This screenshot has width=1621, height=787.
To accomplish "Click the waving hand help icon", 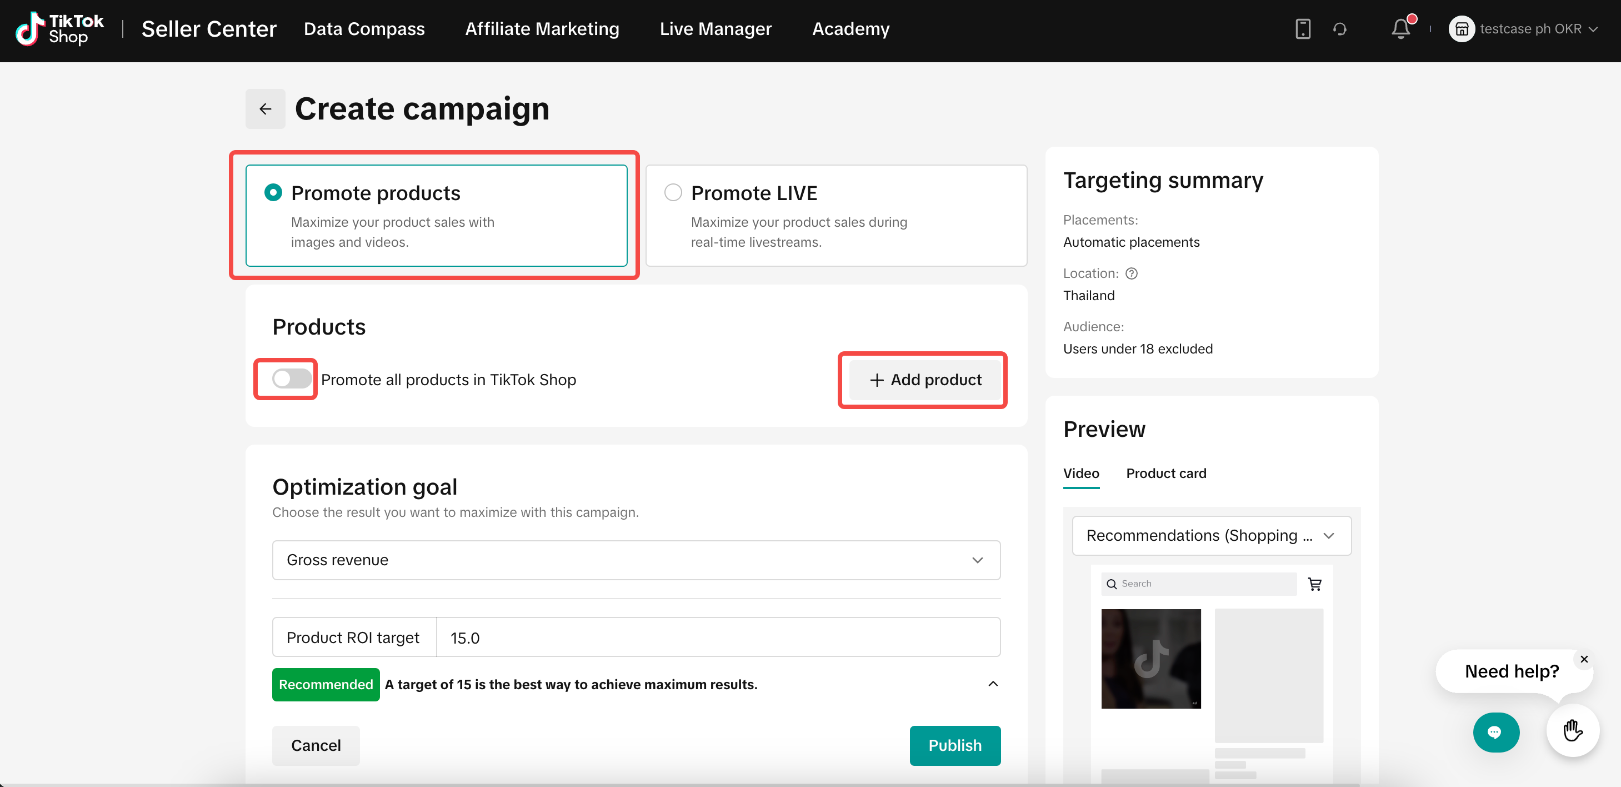I will click(x=1573, y=730).
